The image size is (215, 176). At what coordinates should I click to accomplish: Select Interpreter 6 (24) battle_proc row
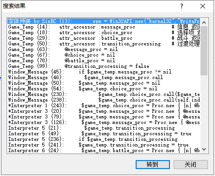point(104,150)
